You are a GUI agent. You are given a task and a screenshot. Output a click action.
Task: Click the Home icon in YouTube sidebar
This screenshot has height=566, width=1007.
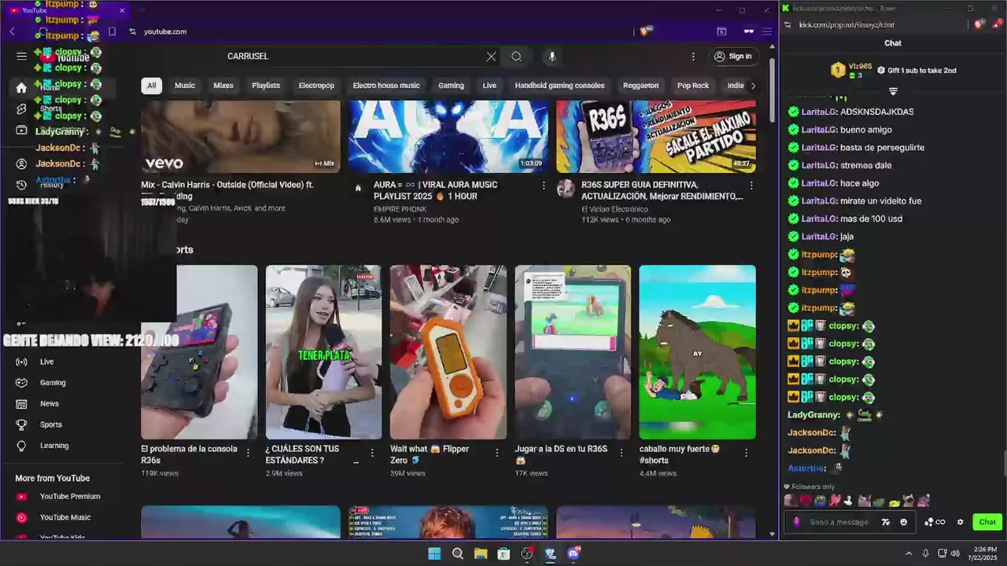tap(21, 87)
